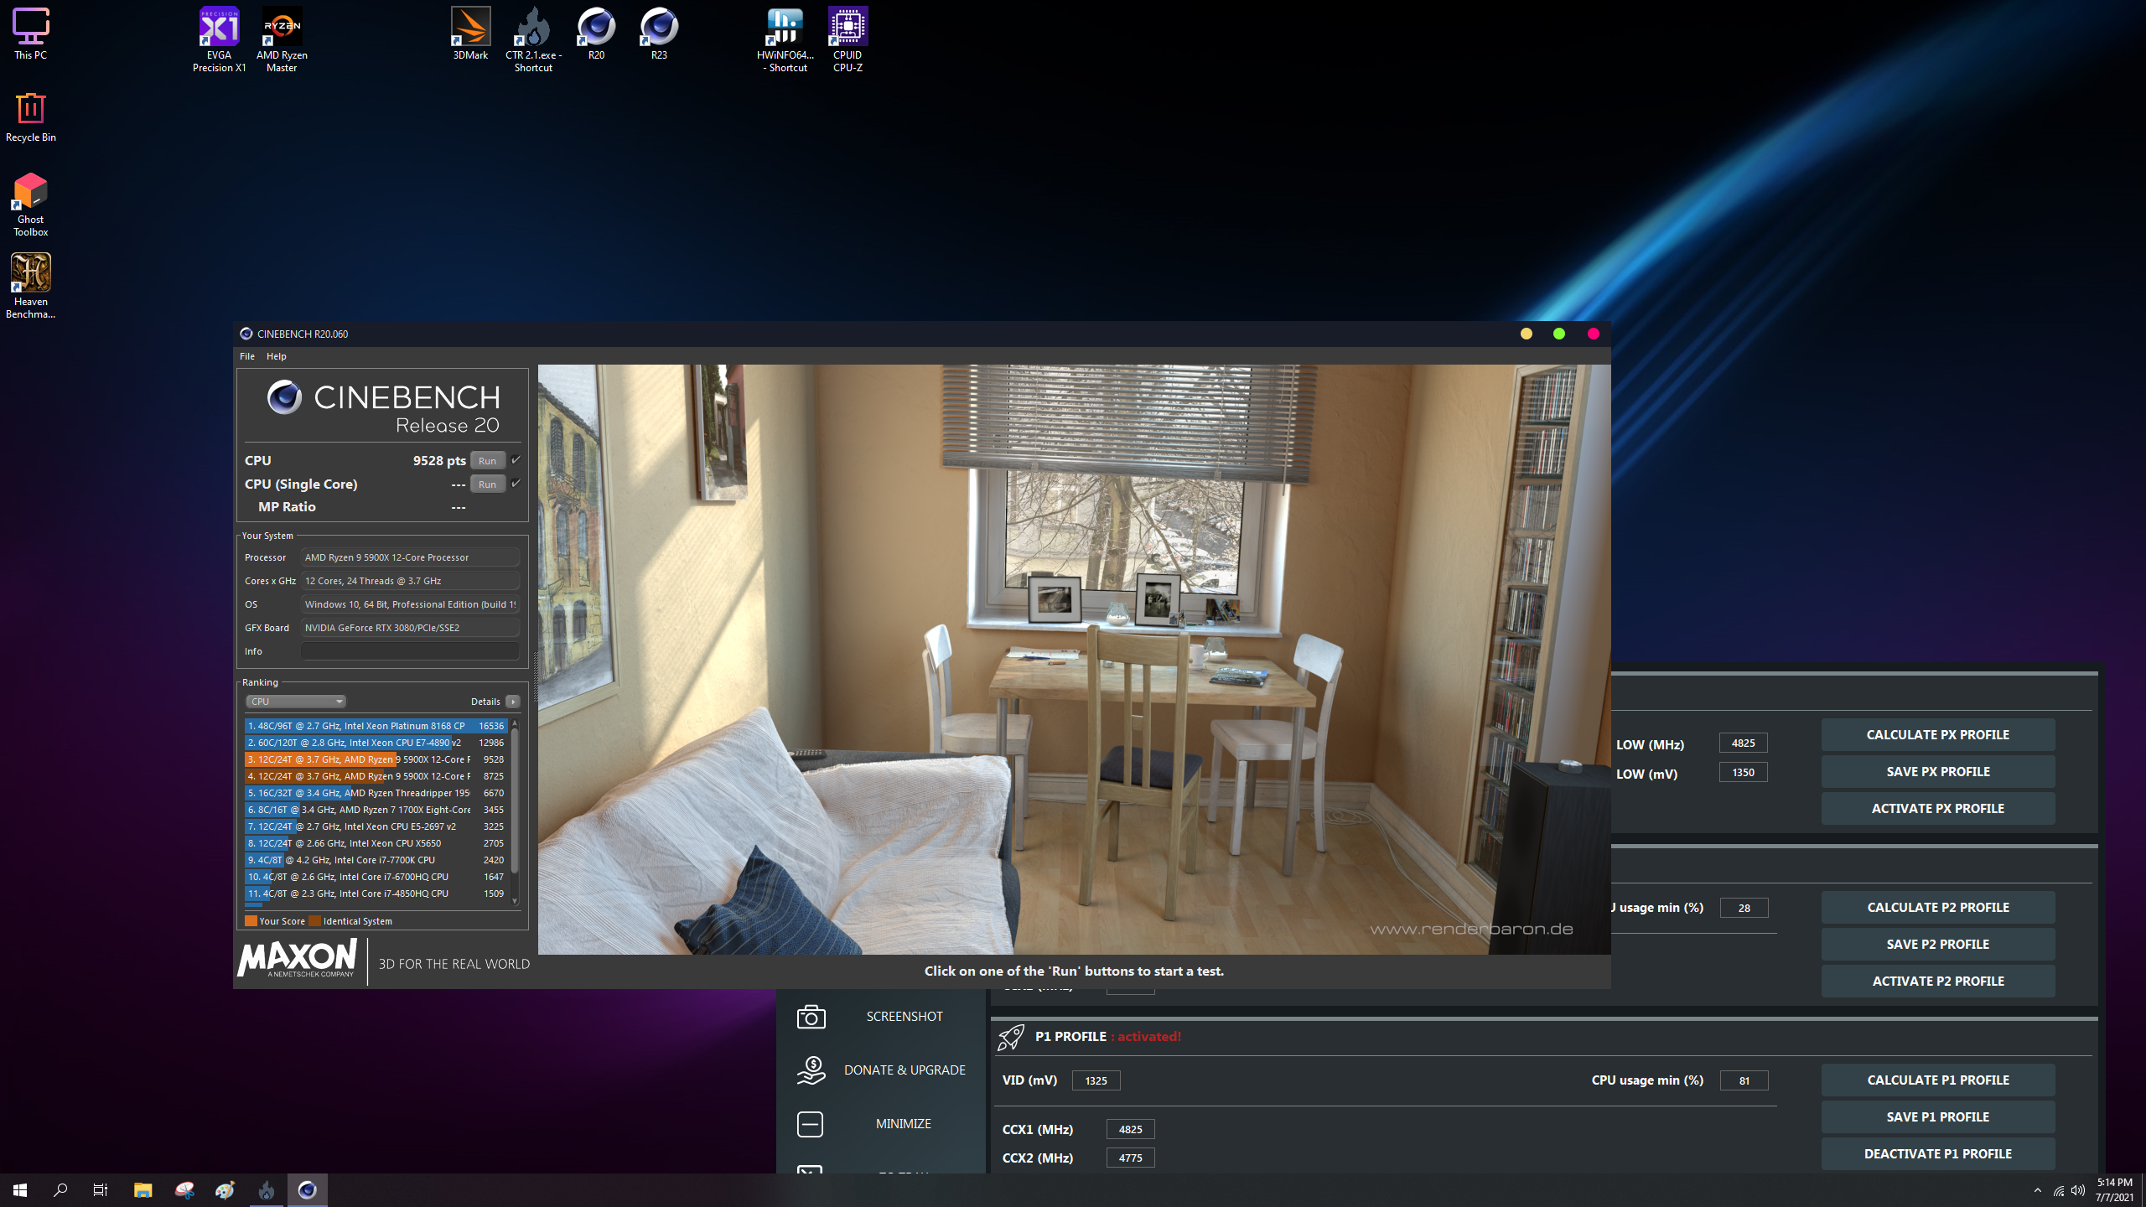Expand ranking Details arrow
Viewport: 2146px width, 1207px height.
click(513, 702)
